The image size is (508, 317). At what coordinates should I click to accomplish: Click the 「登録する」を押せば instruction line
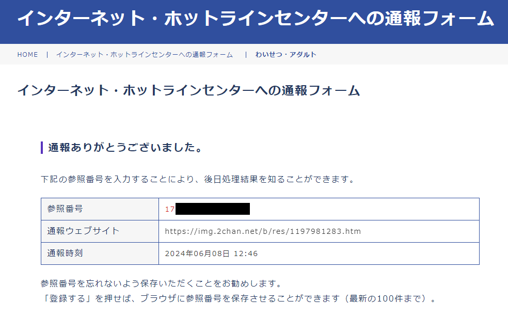238,299
